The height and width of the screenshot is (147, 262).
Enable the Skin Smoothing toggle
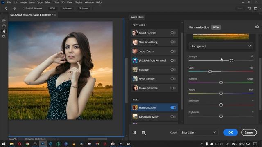[x=173, y=42]
